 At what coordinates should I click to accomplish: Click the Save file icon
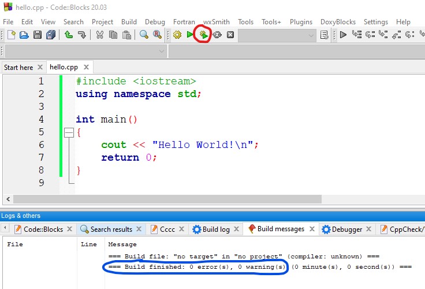(37, 35)
